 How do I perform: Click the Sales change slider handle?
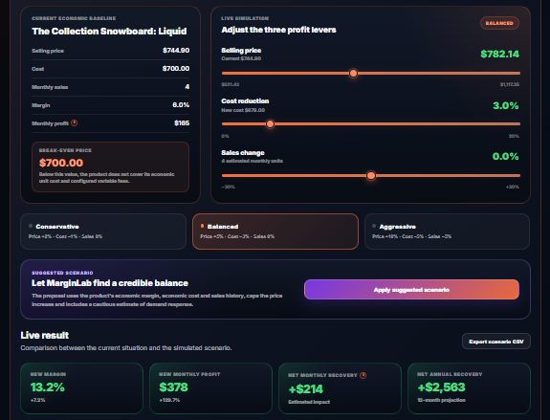tap(371, 175)
